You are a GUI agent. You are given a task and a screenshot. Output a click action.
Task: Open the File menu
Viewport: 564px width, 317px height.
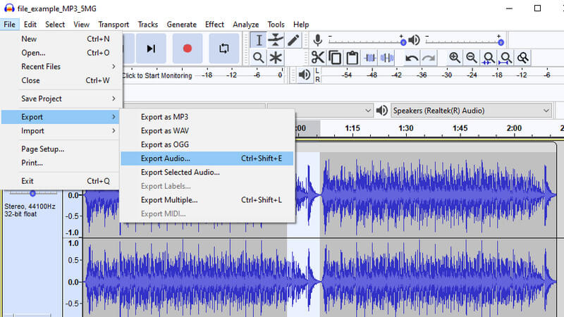click(10, 25)
